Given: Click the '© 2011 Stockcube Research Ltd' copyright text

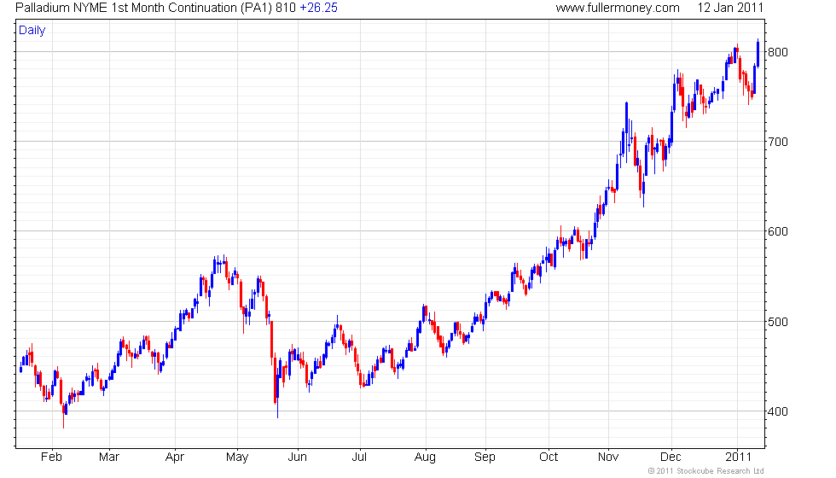Looking at the screenshot, I should 706,471.
